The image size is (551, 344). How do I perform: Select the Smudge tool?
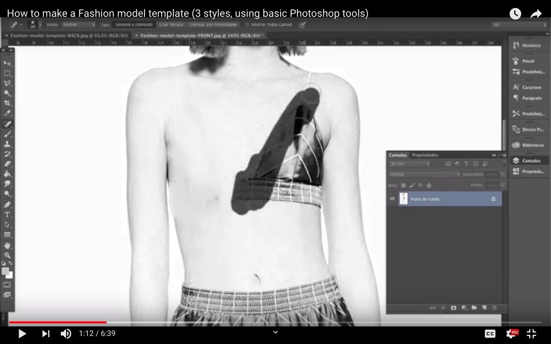point(7,184)
